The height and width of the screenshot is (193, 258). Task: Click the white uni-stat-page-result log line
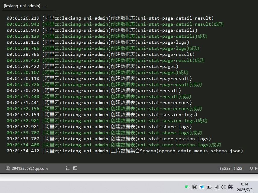pyautogui.click(x=101, y=54)
